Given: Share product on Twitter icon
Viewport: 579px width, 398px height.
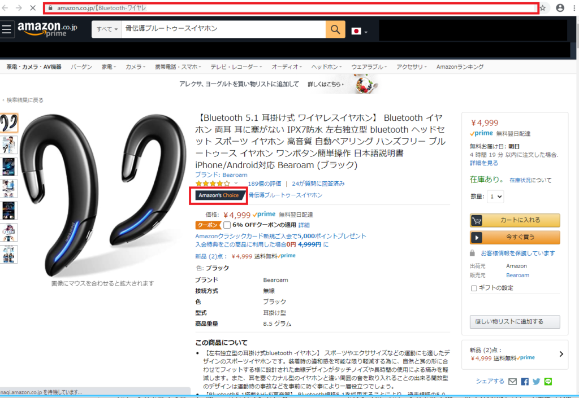Looking at the screenshot, I should pos(537,382).
